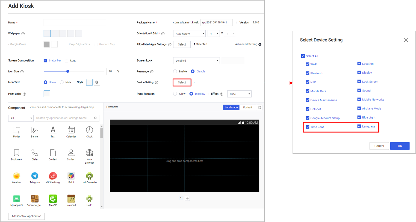Enable the Rearrange radio option

tap(175, 71)
